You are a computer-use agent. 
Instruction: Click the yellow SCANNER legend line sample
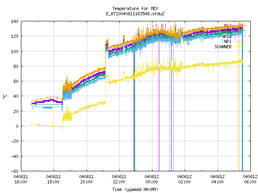click(240, 47)
